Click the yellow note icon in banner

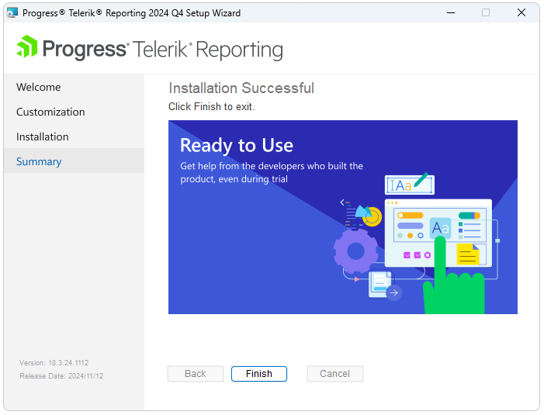pyautogui.click(x=468, y=254)
